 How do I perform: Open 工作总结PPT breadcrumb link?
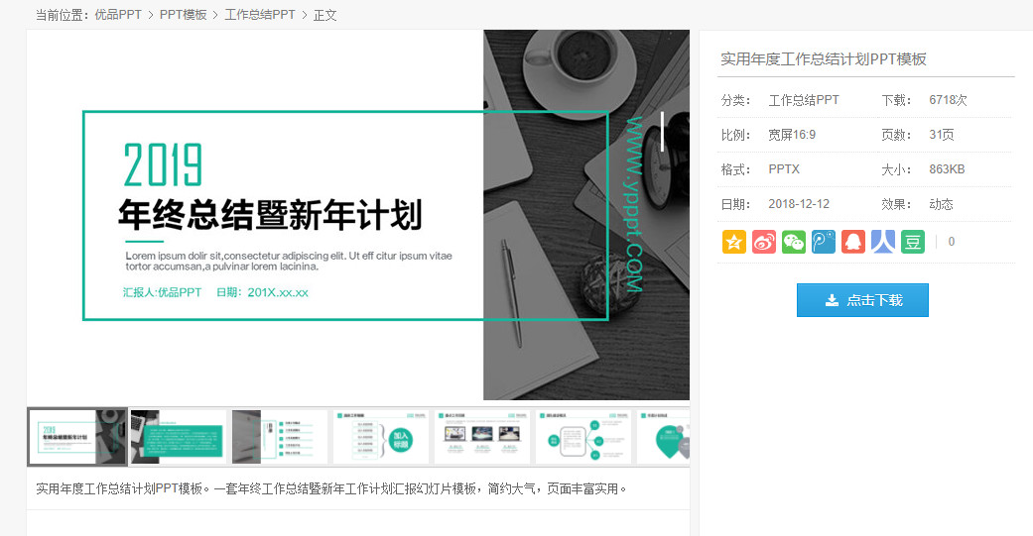tap(260, 15)
